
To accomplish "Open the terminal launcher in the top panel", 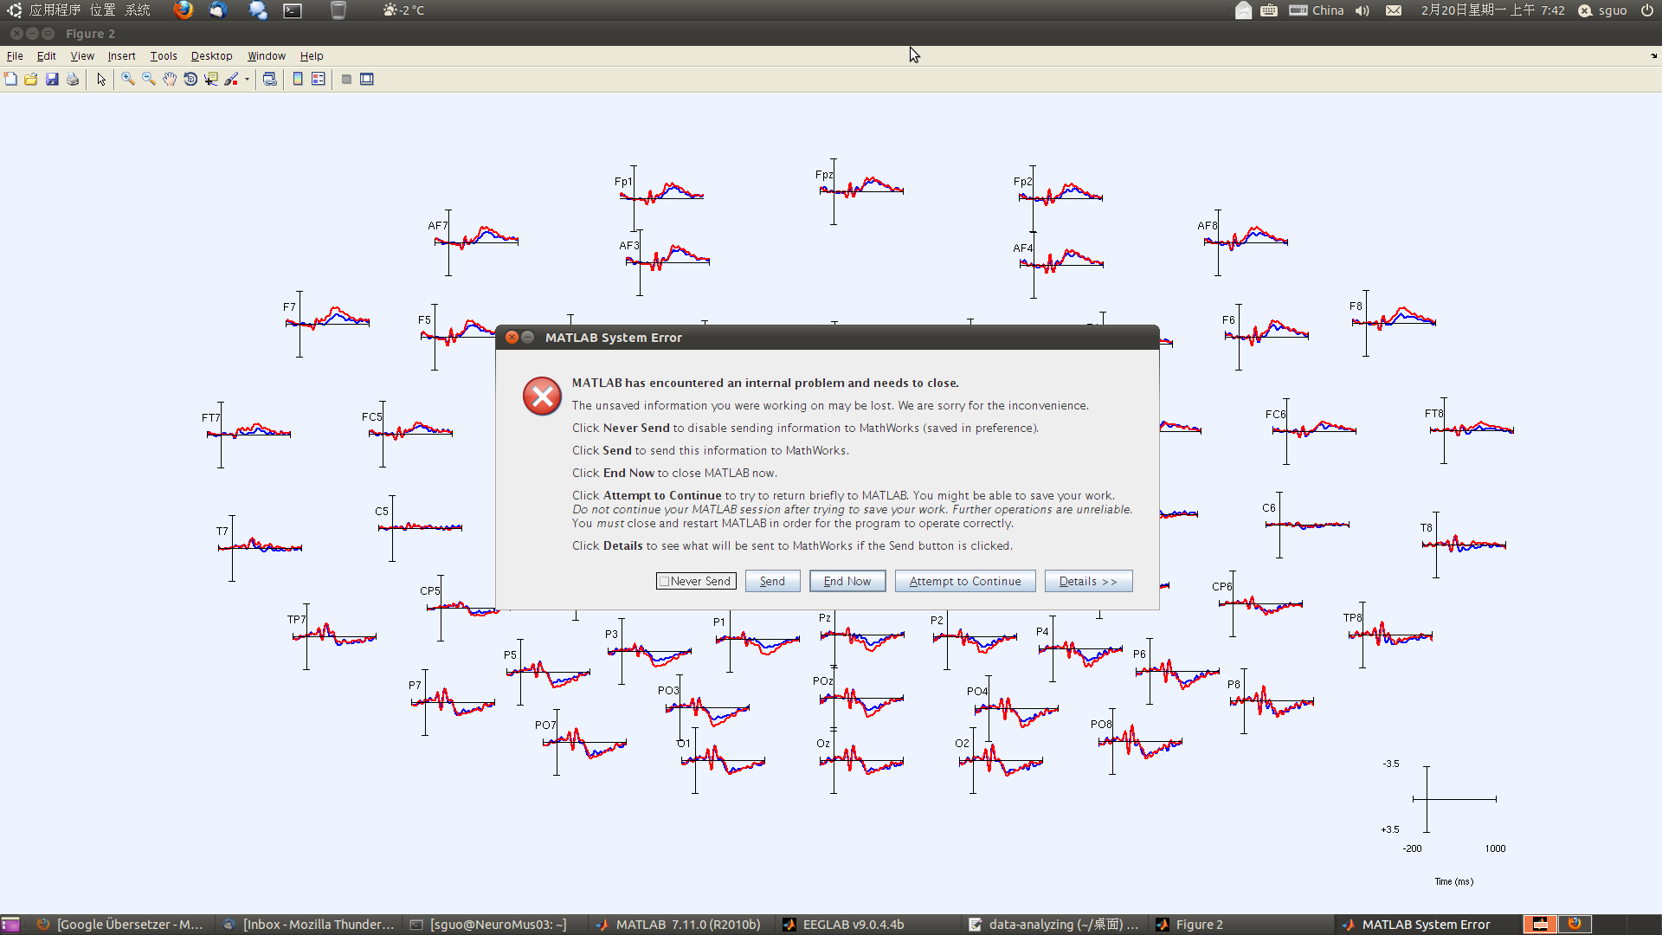I will click(293, 10).
